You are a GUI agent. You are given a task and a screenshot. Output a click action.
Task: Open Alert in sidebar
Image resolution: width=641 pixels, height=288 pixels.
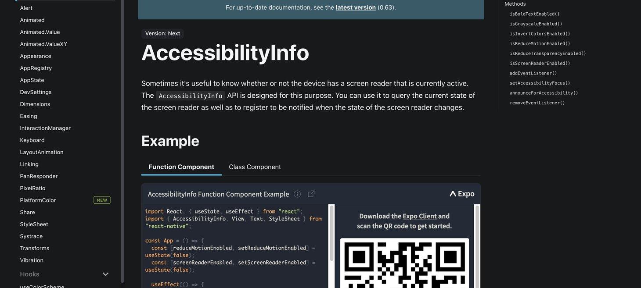(x=26, y=8)
